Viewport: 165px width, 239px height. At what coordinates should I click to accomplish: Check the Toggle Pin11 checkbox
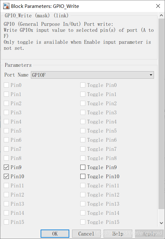83,186
